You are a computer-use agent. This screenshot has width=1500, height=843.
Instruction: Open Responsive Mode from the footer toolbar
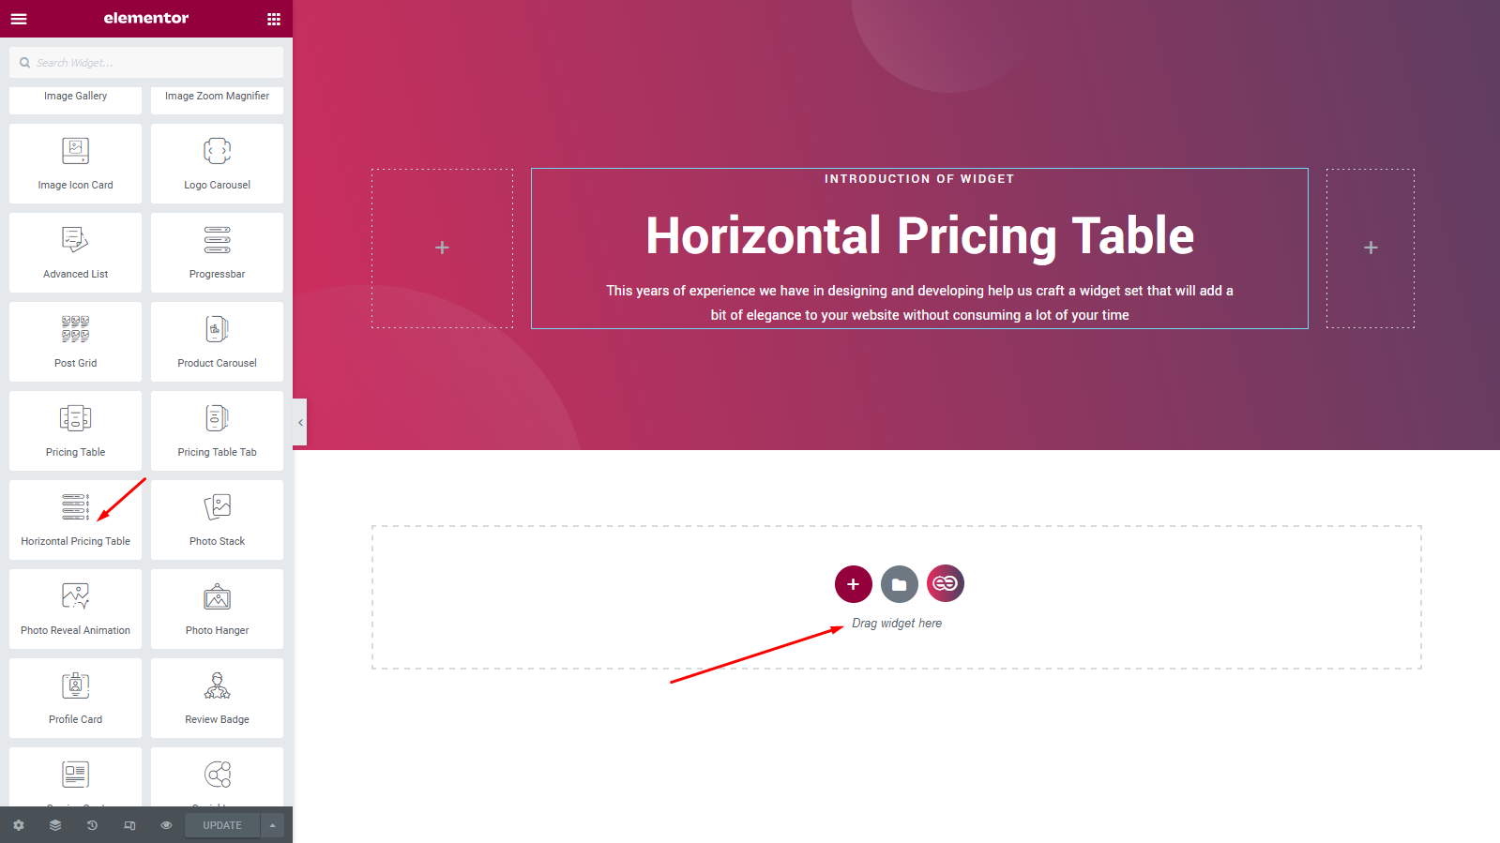pos(129,825)
